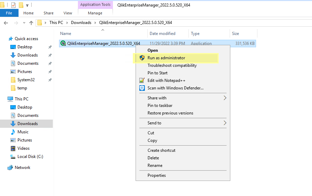The width and height of the screenshot is (312, 196).
Task: Go back with the left arrow button
Action: click(x=6, y=23)
